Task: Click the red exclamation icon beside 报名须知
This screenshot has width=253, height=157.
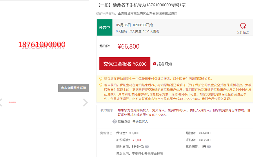Action: click(154, 64)
